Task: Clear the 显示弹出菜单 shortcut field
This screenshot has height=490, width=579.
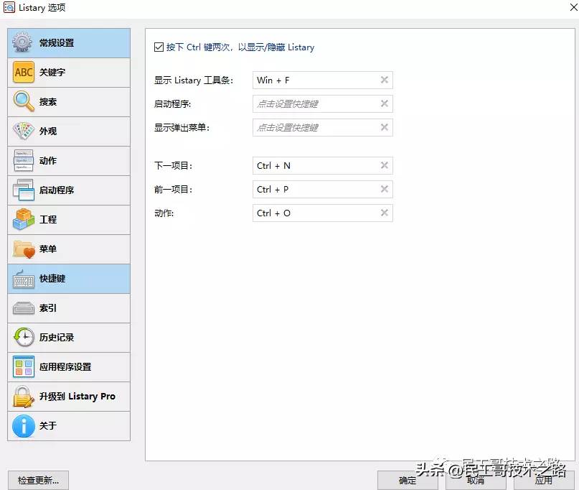Action: point(385,127)
